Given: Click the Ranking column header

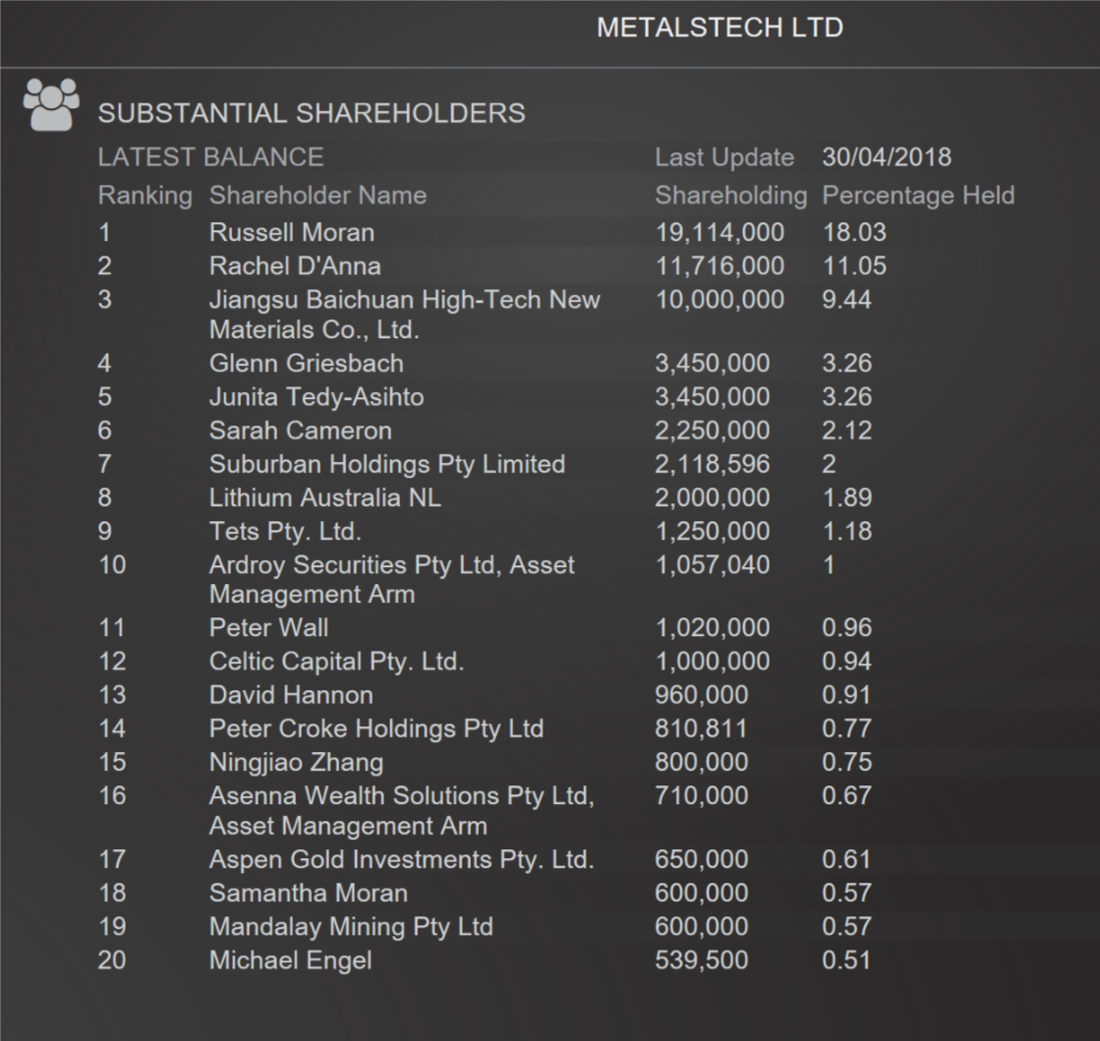Looking at the screenshot, I should coord(145,196).
